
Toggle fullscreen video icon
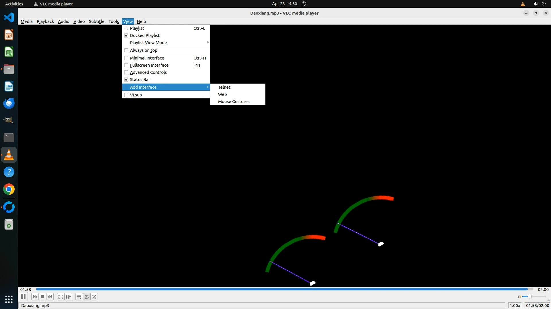click(x=61, y=297)
